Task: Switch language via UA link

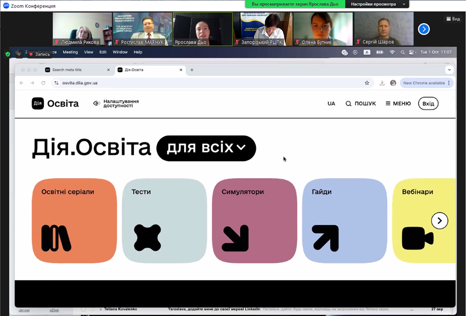Action: 331,103
